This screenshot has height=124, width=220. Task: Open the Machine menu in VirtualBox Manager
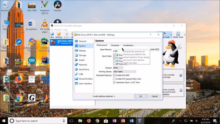pos(58,30)
